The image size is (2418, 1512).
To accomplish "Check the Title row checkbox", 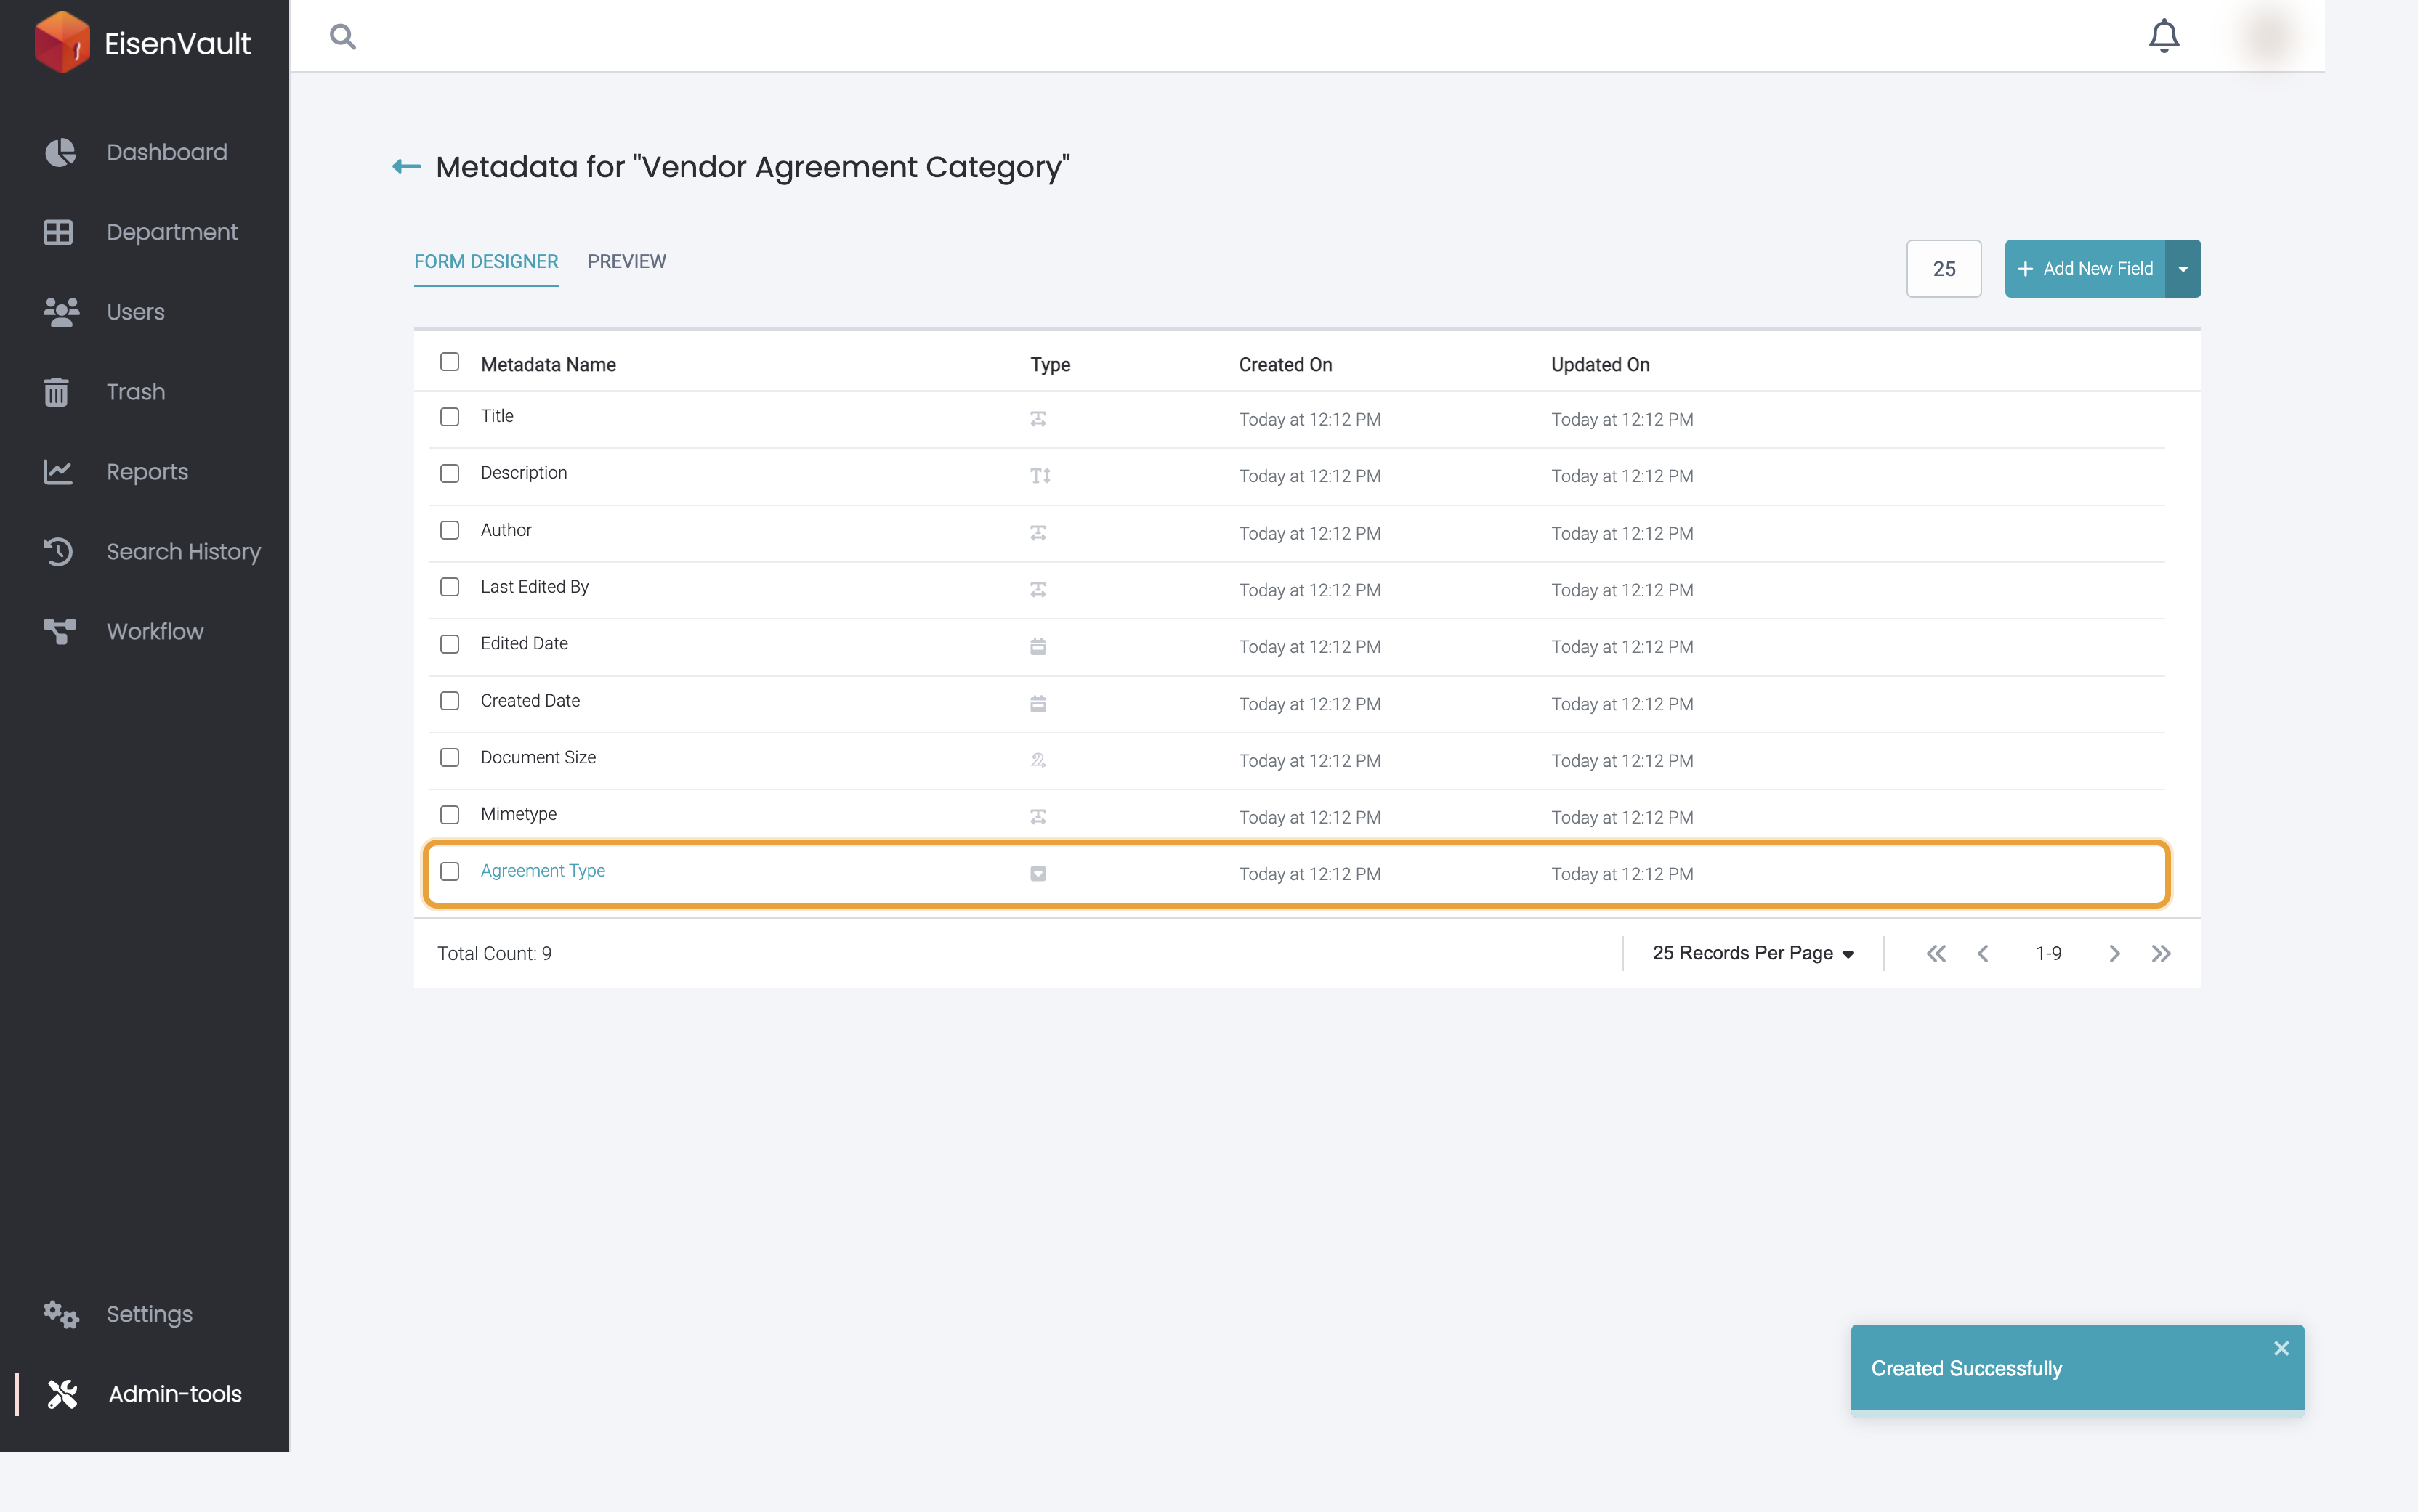I will point(450,417).
